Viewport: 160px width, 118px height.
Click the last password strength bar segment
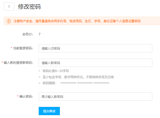tap(101, 83)
